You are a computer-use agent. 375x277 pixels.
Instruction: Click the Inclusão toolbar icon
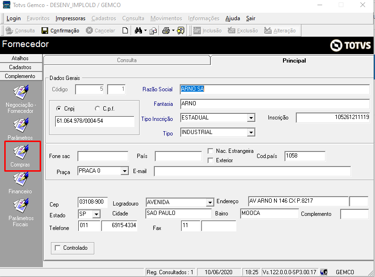pos(197,31)
